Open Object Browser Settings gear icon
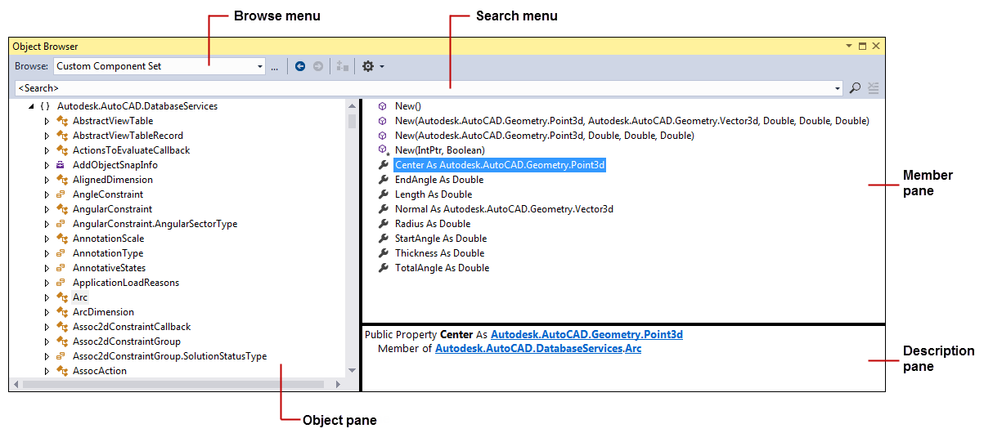This screenshot has height=433, width=984. 368,66
